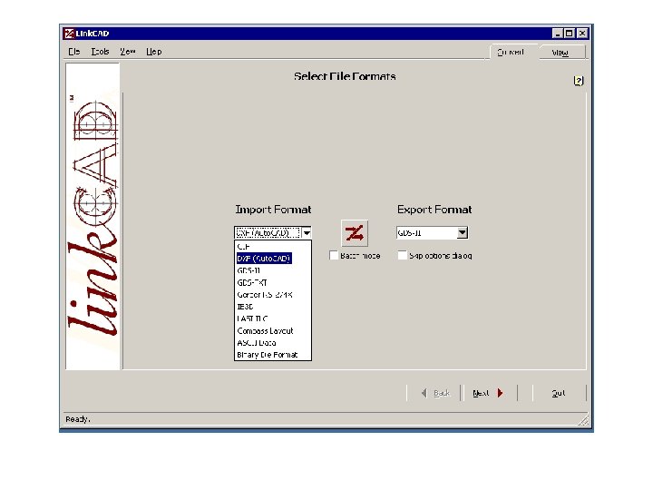The image size is (653, 490).
Task: Enable the Skip options dialog checkbox
Action: point(402,255)
